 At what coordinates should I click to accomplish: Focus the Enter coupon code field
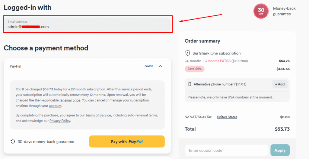click(x=226, y=150)
